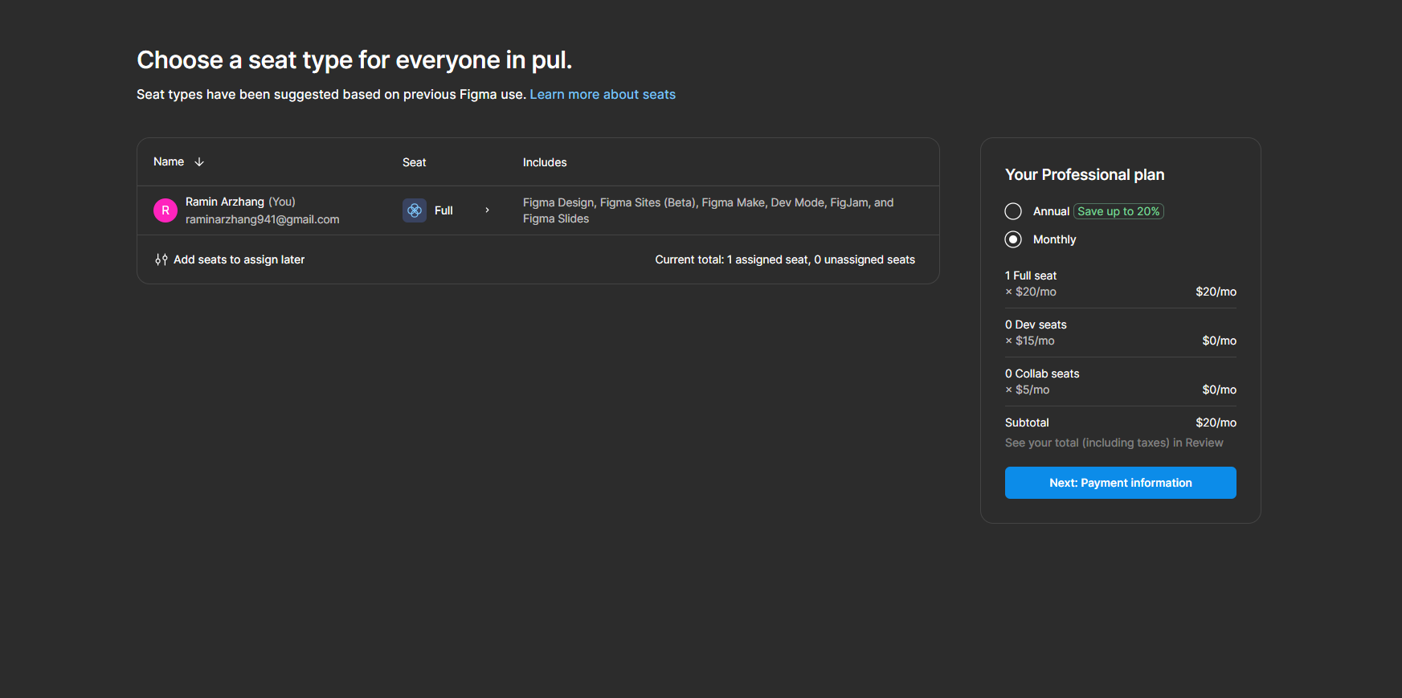This screenshot has width=1402, height=698.
Task: Click the Save up to 20% badge
Action: point(1118,211)
